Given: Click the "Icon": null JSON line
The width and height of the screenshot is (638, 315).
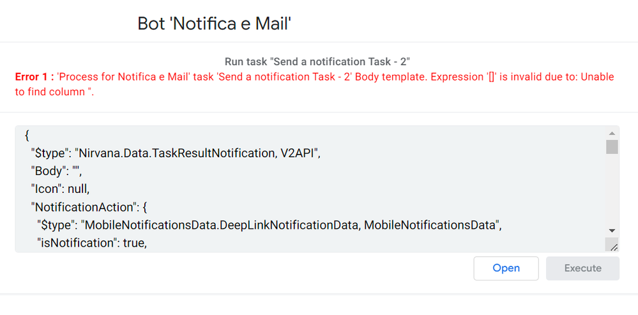Looking at the screenshot, I should (x=60, y=189).
